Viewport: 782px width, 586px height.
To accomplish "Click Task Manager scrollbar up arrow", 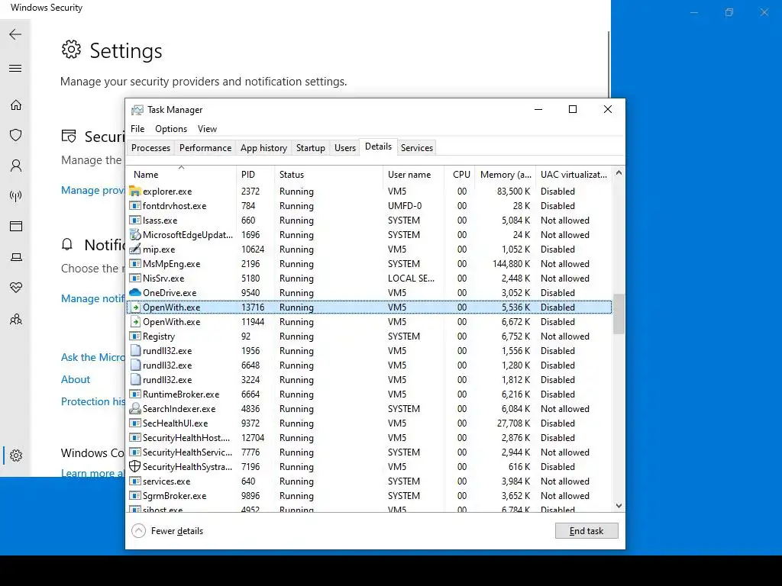I will 619,173.
